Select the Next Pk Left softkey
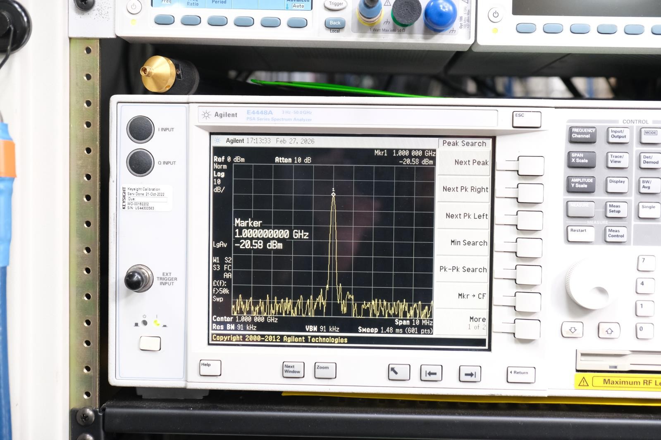This screenshot has height=440, width=661. coord(466,216)
